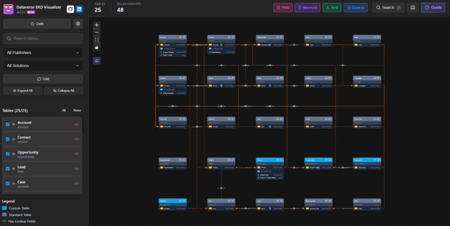Screen dimensions: 450x226
Task: Open the Guide
Action: tap(433, 7)
